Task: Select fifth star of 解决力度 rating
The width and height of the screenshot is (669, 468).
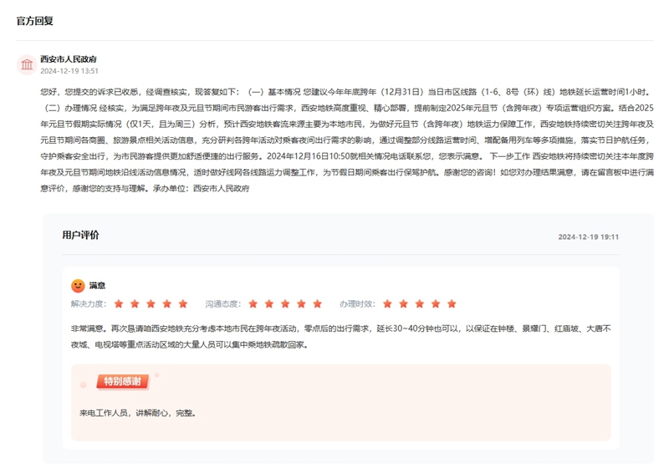Action: (182, 304)
